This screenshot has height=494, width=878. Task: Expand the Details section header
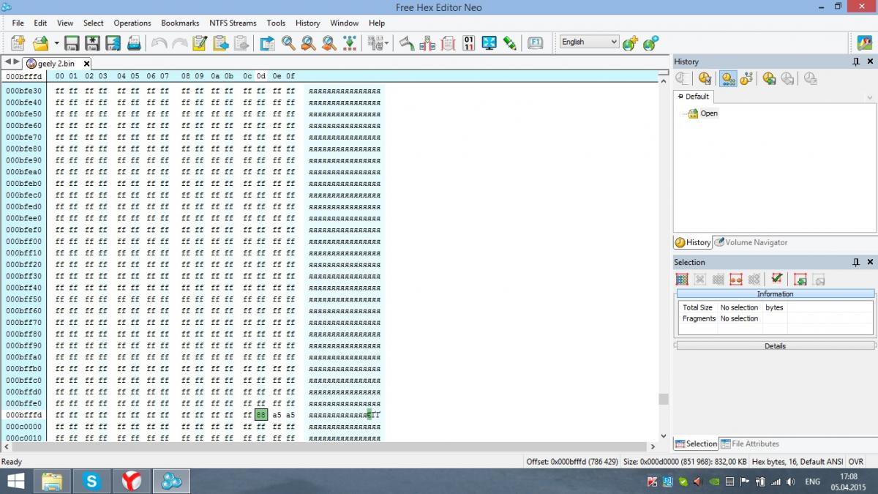[x=775, y=345]
